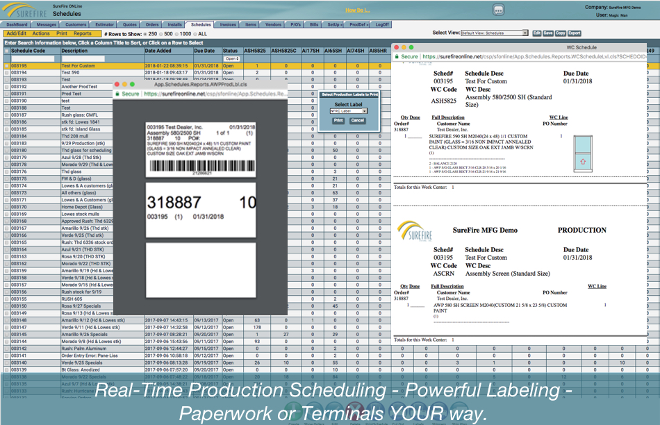Viewport: 660px width, 425px height.
Task: Select the 1000 rows to show option
Action: click(176, 34)
